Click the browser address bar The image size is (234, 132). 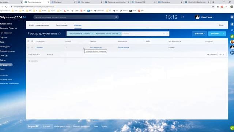point(110,7)
